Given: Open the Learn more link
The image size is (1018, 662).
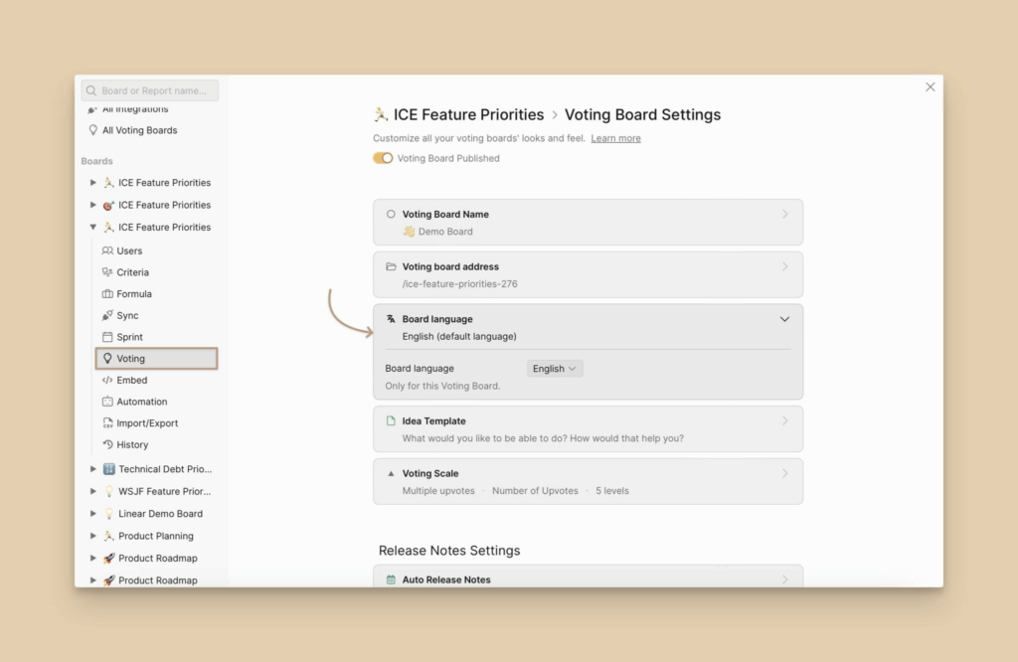Looking at the screenshot, I should pos(615,138).
